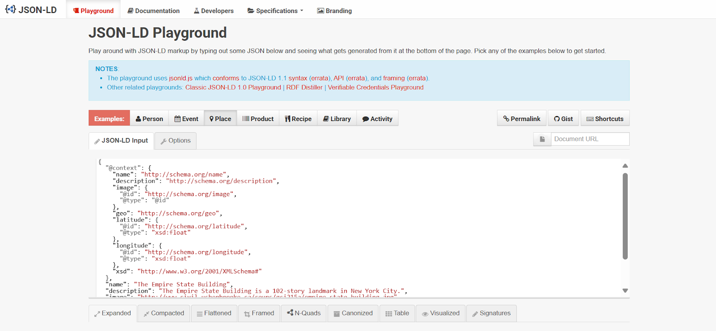
Task: Open the jsonld.js link in notes
Action: pos(181,78)
